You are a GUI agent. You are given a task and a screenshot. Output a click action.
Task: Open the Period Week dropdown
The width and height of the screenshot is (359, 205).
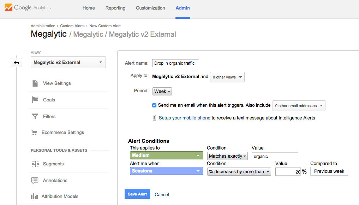pos(162,91)
